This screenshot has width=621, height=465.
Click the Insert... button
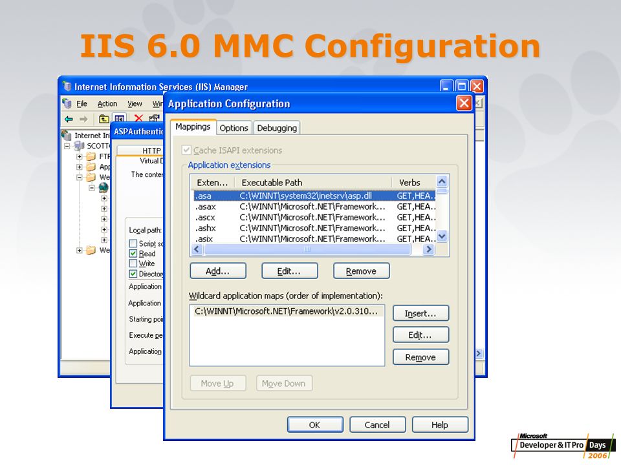(420, 313)
